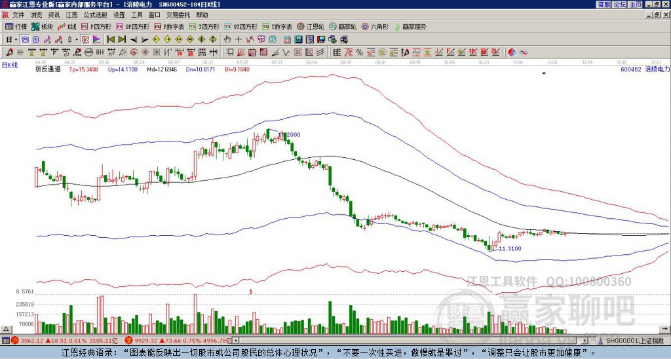Click the 极反通道 indicator label
The height and width of the screenshot is (359, 671).
coord(48,69)
